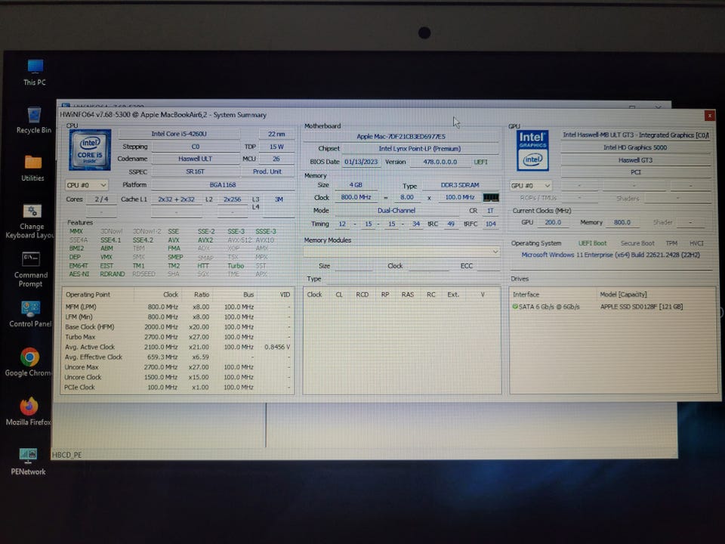Click the HVCI indicator
Viewport: 725px width, 544px height.
click(x=696, y=243)
